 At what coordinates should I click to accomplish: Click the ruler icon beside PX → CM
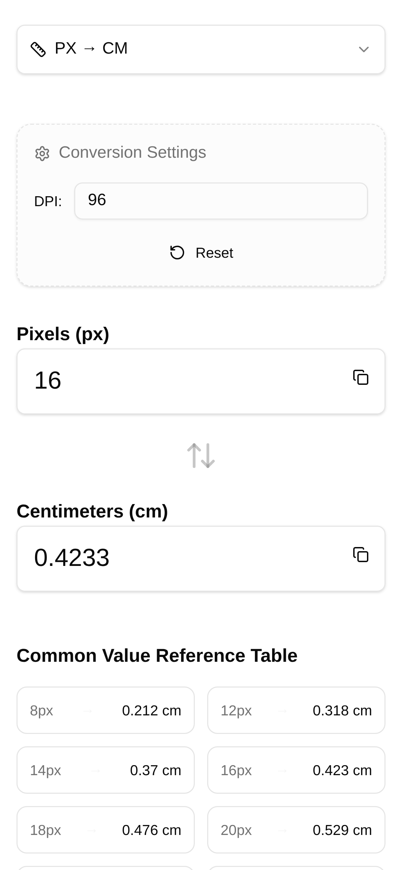click(38, 49)
